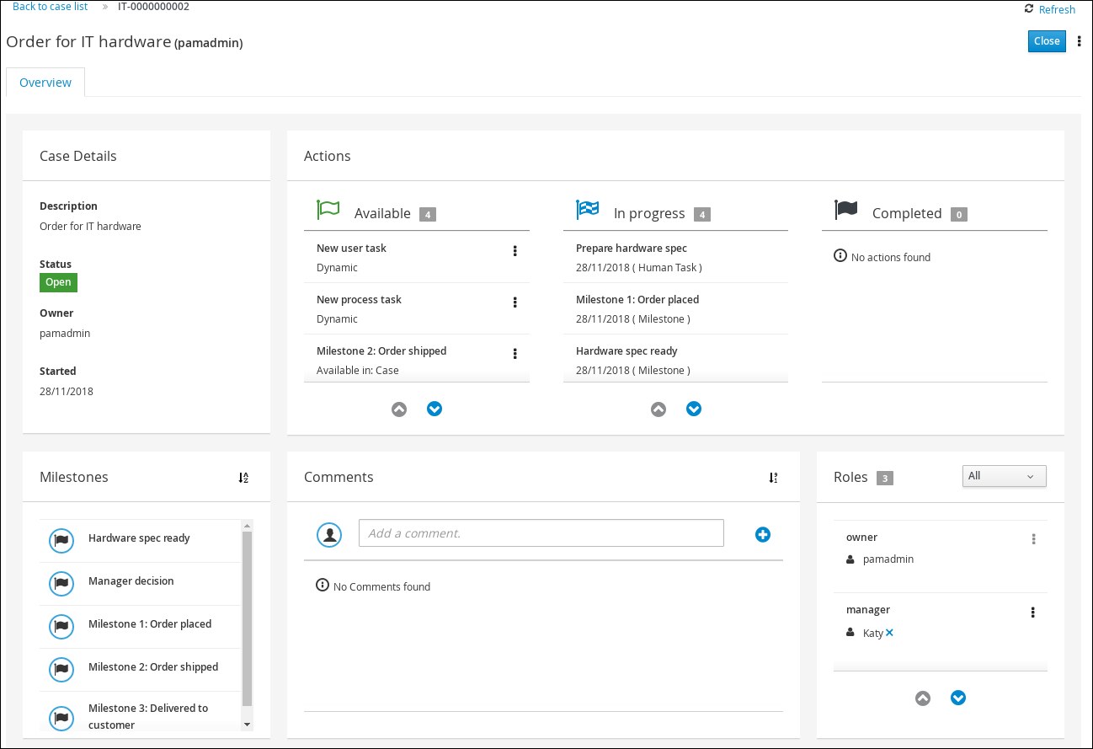
Task: Click the Add a comment input field
Action: tap(541, 533)
